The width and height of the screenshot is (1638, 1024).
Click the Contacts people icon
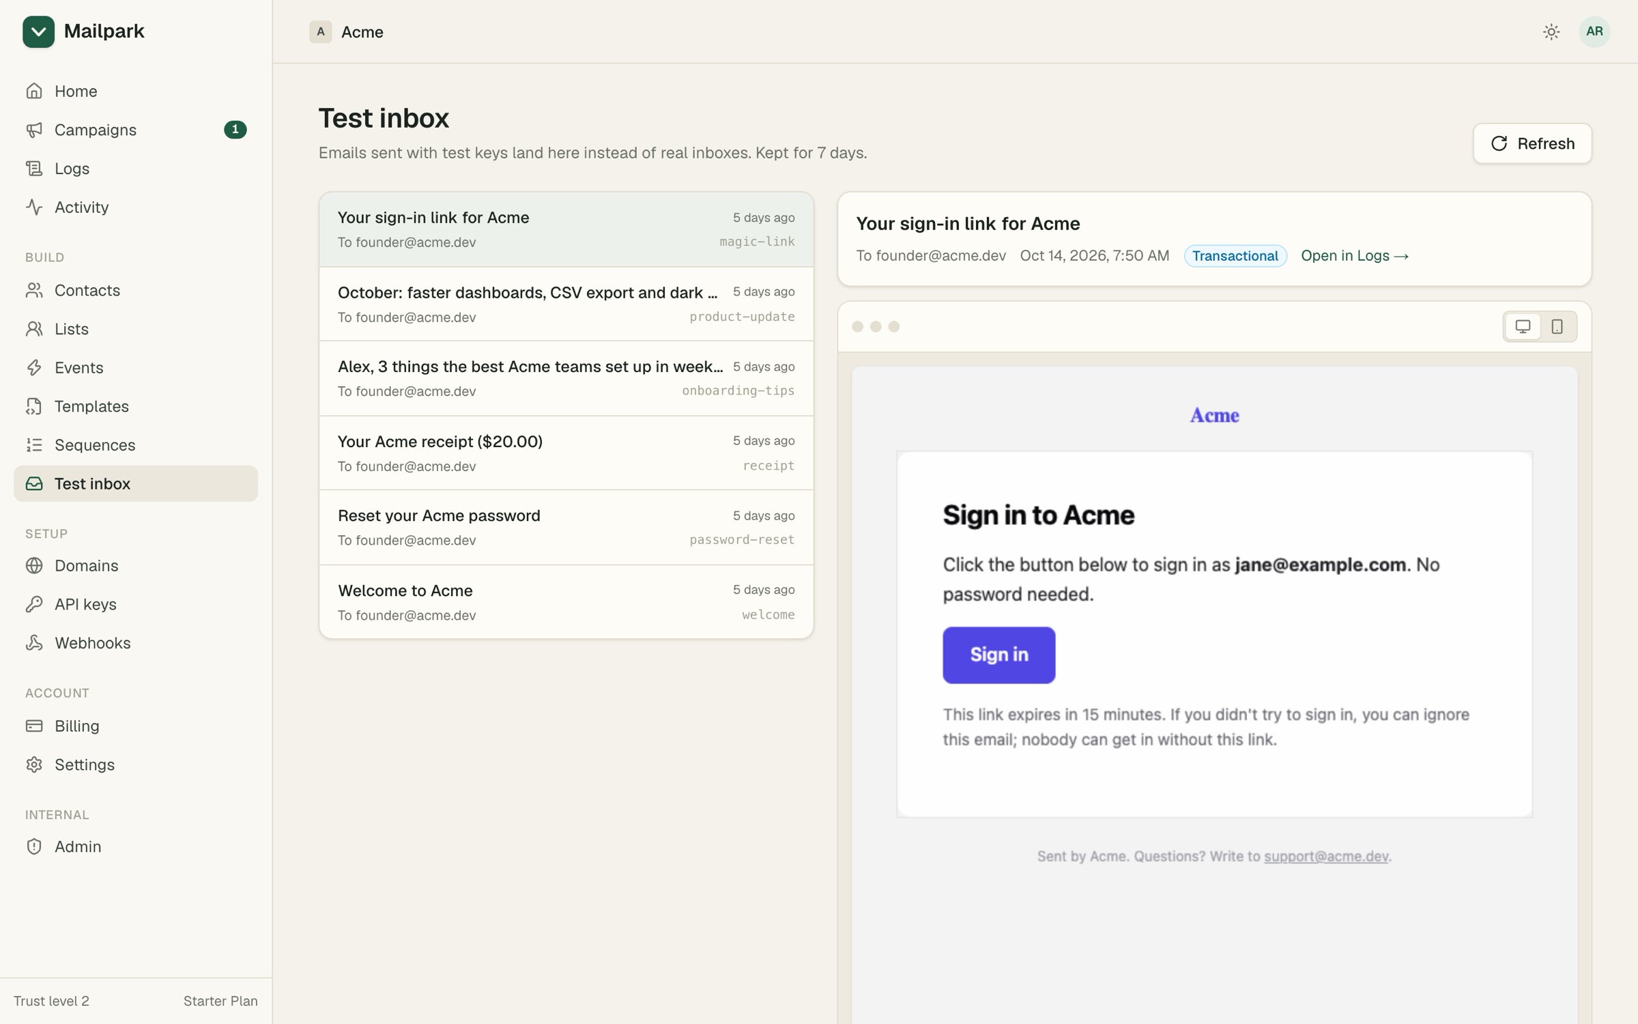pos(34,290)
